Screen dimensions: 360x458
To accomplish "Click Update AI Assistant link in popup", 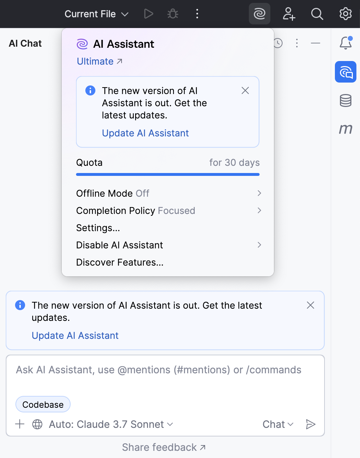I will coord(145,133).
